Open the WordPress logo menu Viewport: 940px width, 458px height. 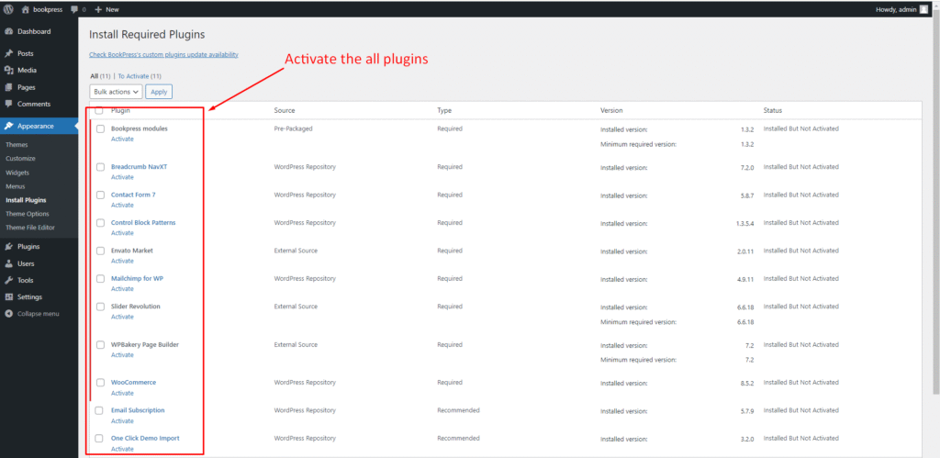9,9
